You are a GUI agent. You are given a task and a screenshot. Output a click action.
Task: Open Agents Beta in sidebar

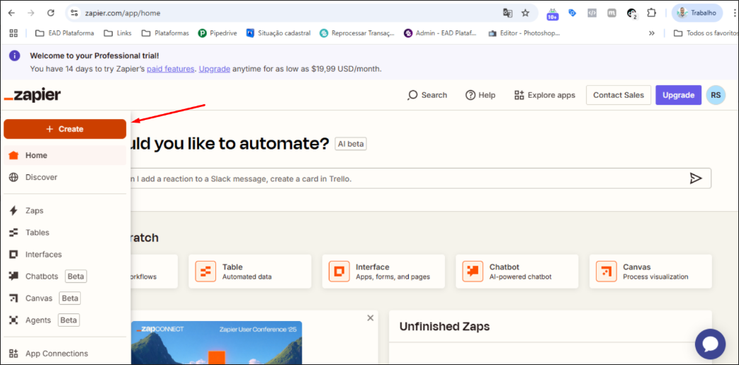[x=64, y=320]
